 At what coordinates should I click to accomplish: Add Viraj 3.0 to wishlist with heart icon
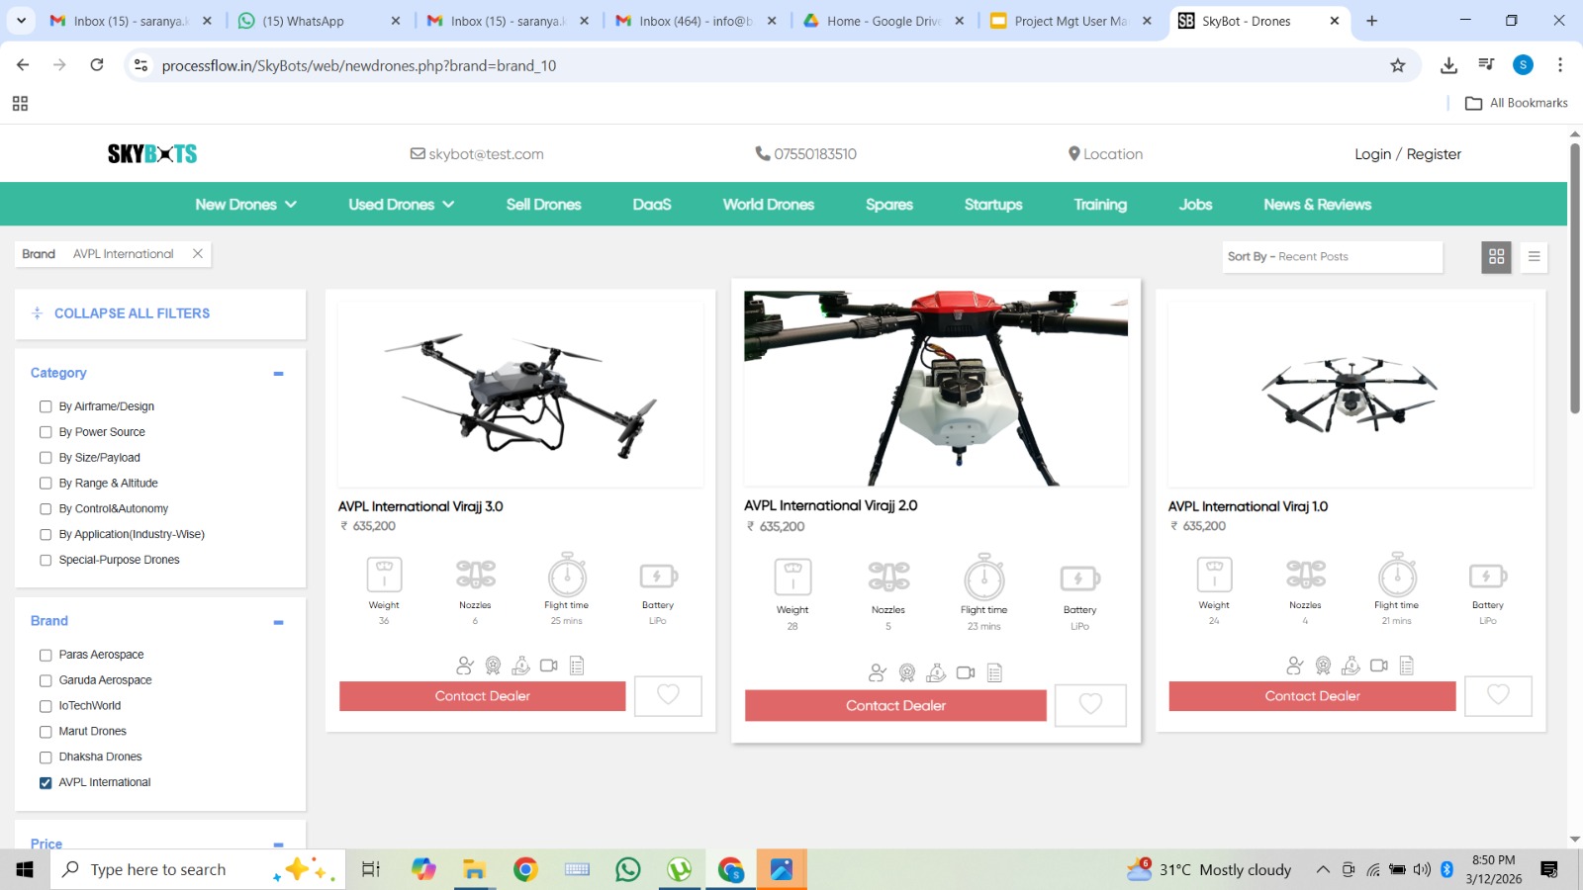[x=668, y=696]
